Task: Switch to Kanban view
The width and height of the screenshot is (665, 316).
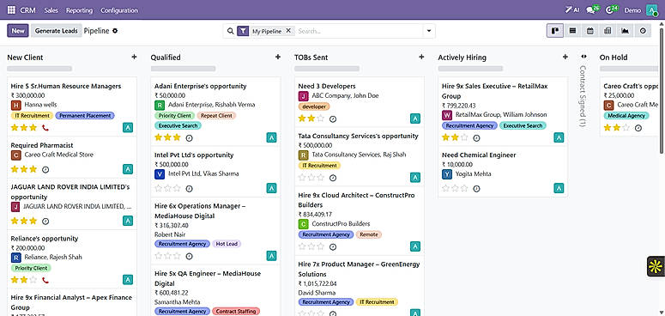Action: [x=554, y=31]
